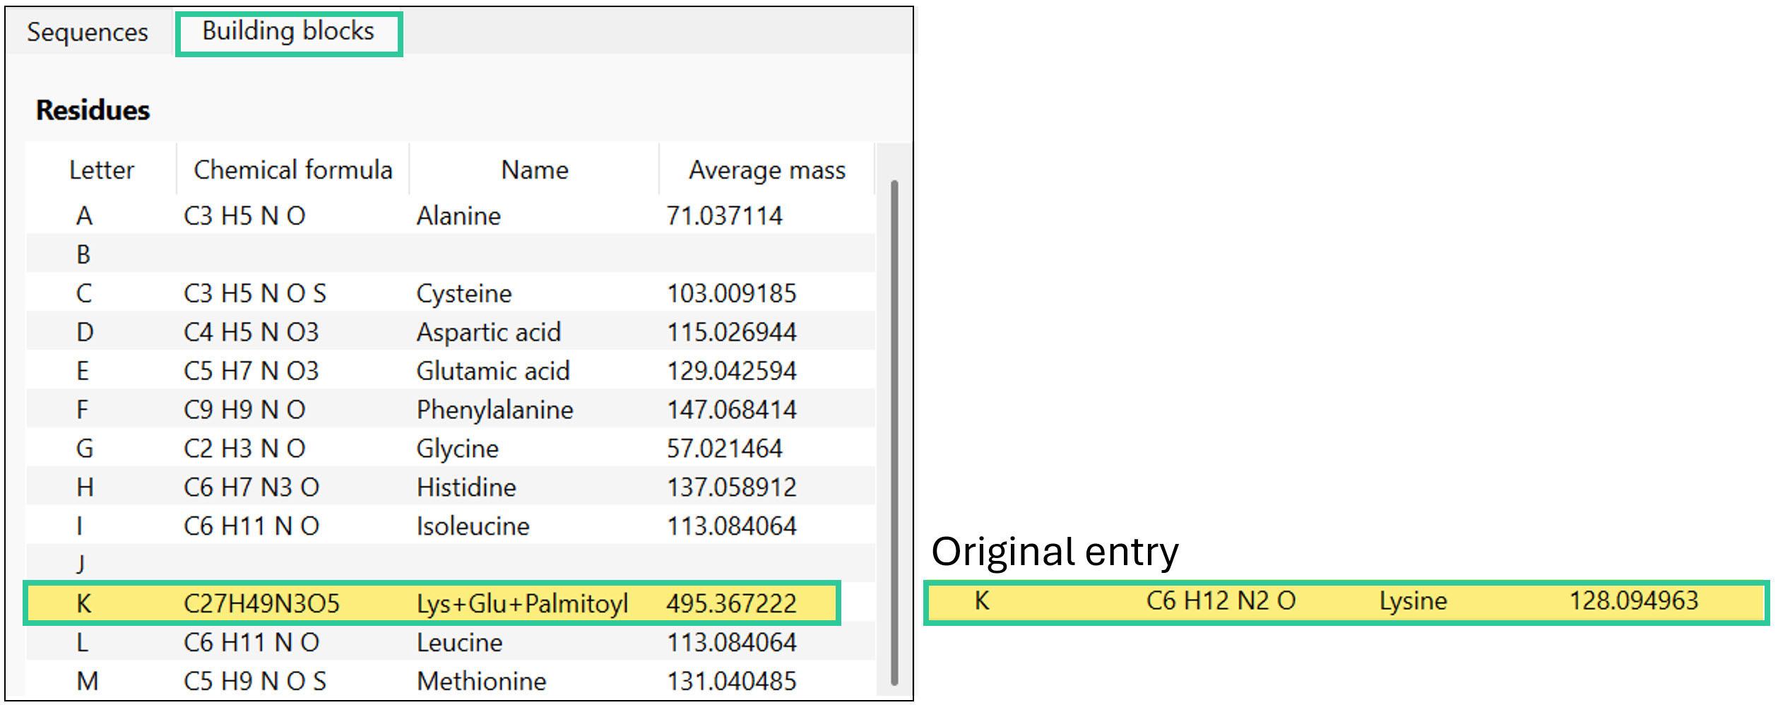Select average mass 131.040485 cell
1778x705 pixels.
(732, 682)
